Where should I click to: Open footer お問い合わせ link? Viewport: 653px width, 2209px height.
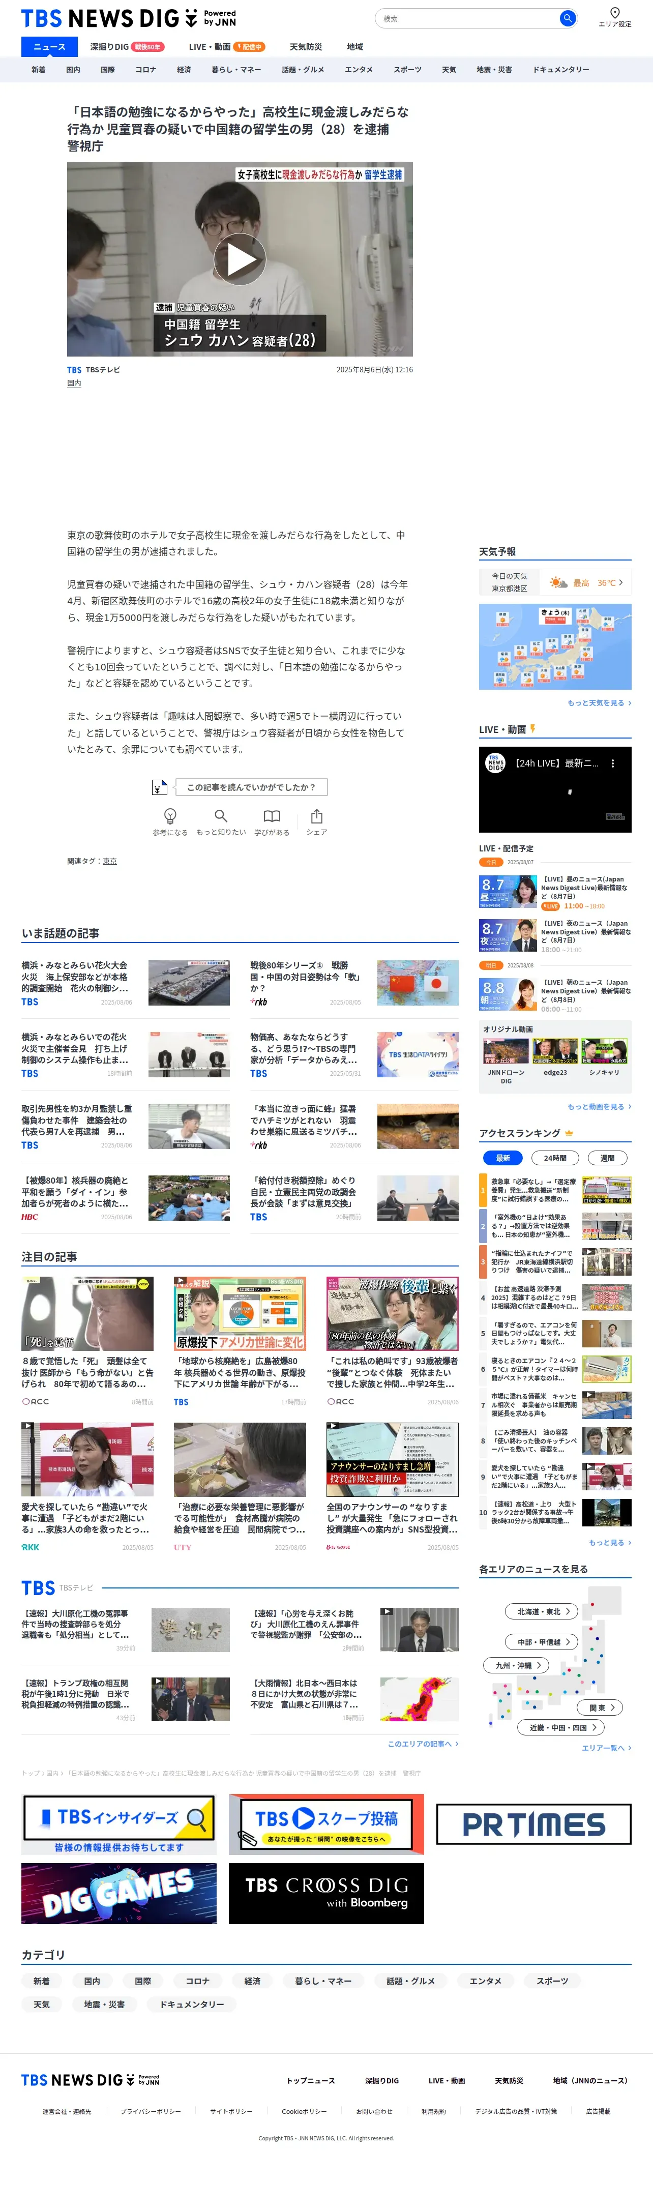(x=374, y=2111)
